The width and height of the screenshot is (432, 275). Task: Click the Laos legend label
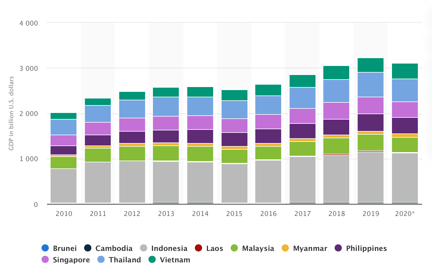[215, 248]
